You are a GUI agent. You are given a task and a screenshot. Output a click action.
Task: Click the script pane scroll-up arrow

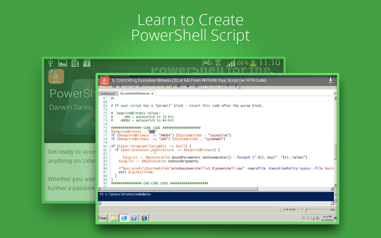[x=335, y=99]
